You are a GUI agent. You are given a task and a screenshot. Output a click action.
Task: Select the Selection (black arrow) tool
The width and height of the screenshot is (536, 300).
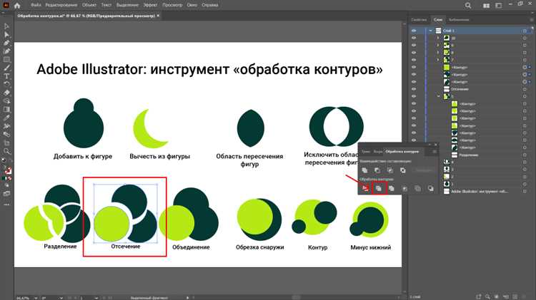coord(6,26)
